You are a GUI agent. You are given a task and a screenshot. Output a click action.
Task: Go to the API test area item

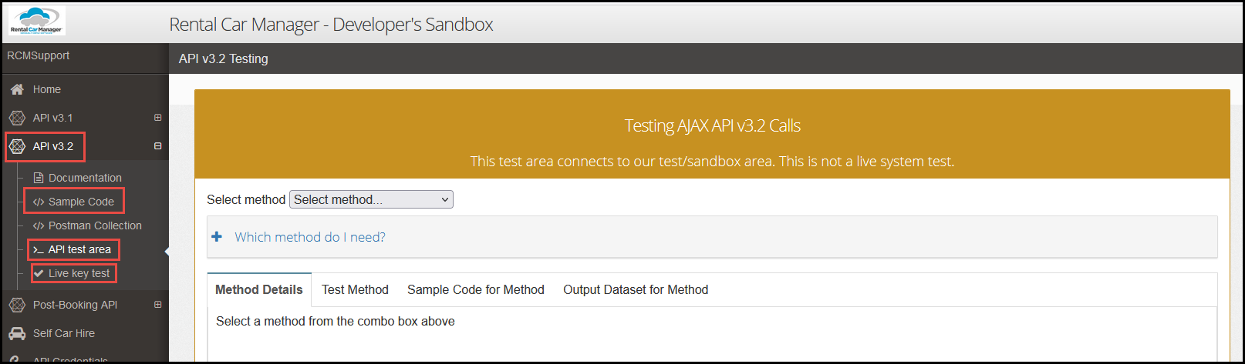coord(79,249)
